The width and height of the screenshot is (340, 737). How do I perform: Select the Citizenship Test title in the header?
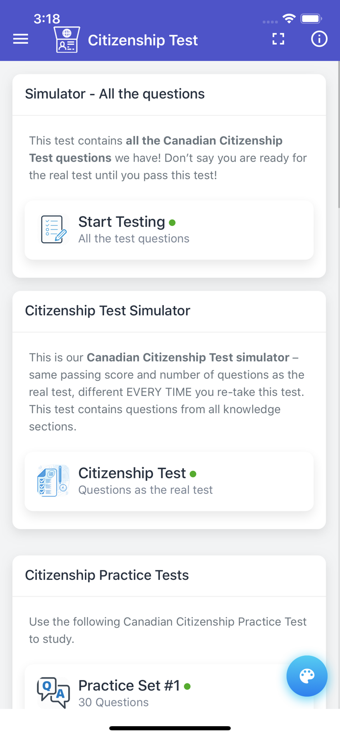pos(142,40)
